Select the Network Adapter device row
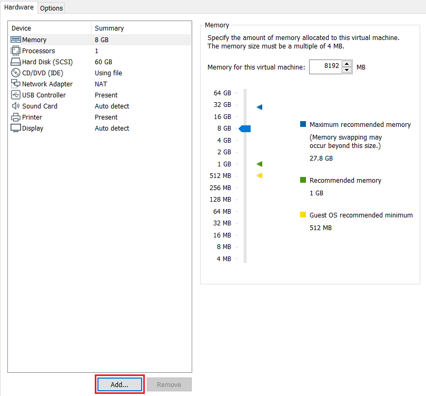This screenshot has height=396, width=426. click(100, 84)
